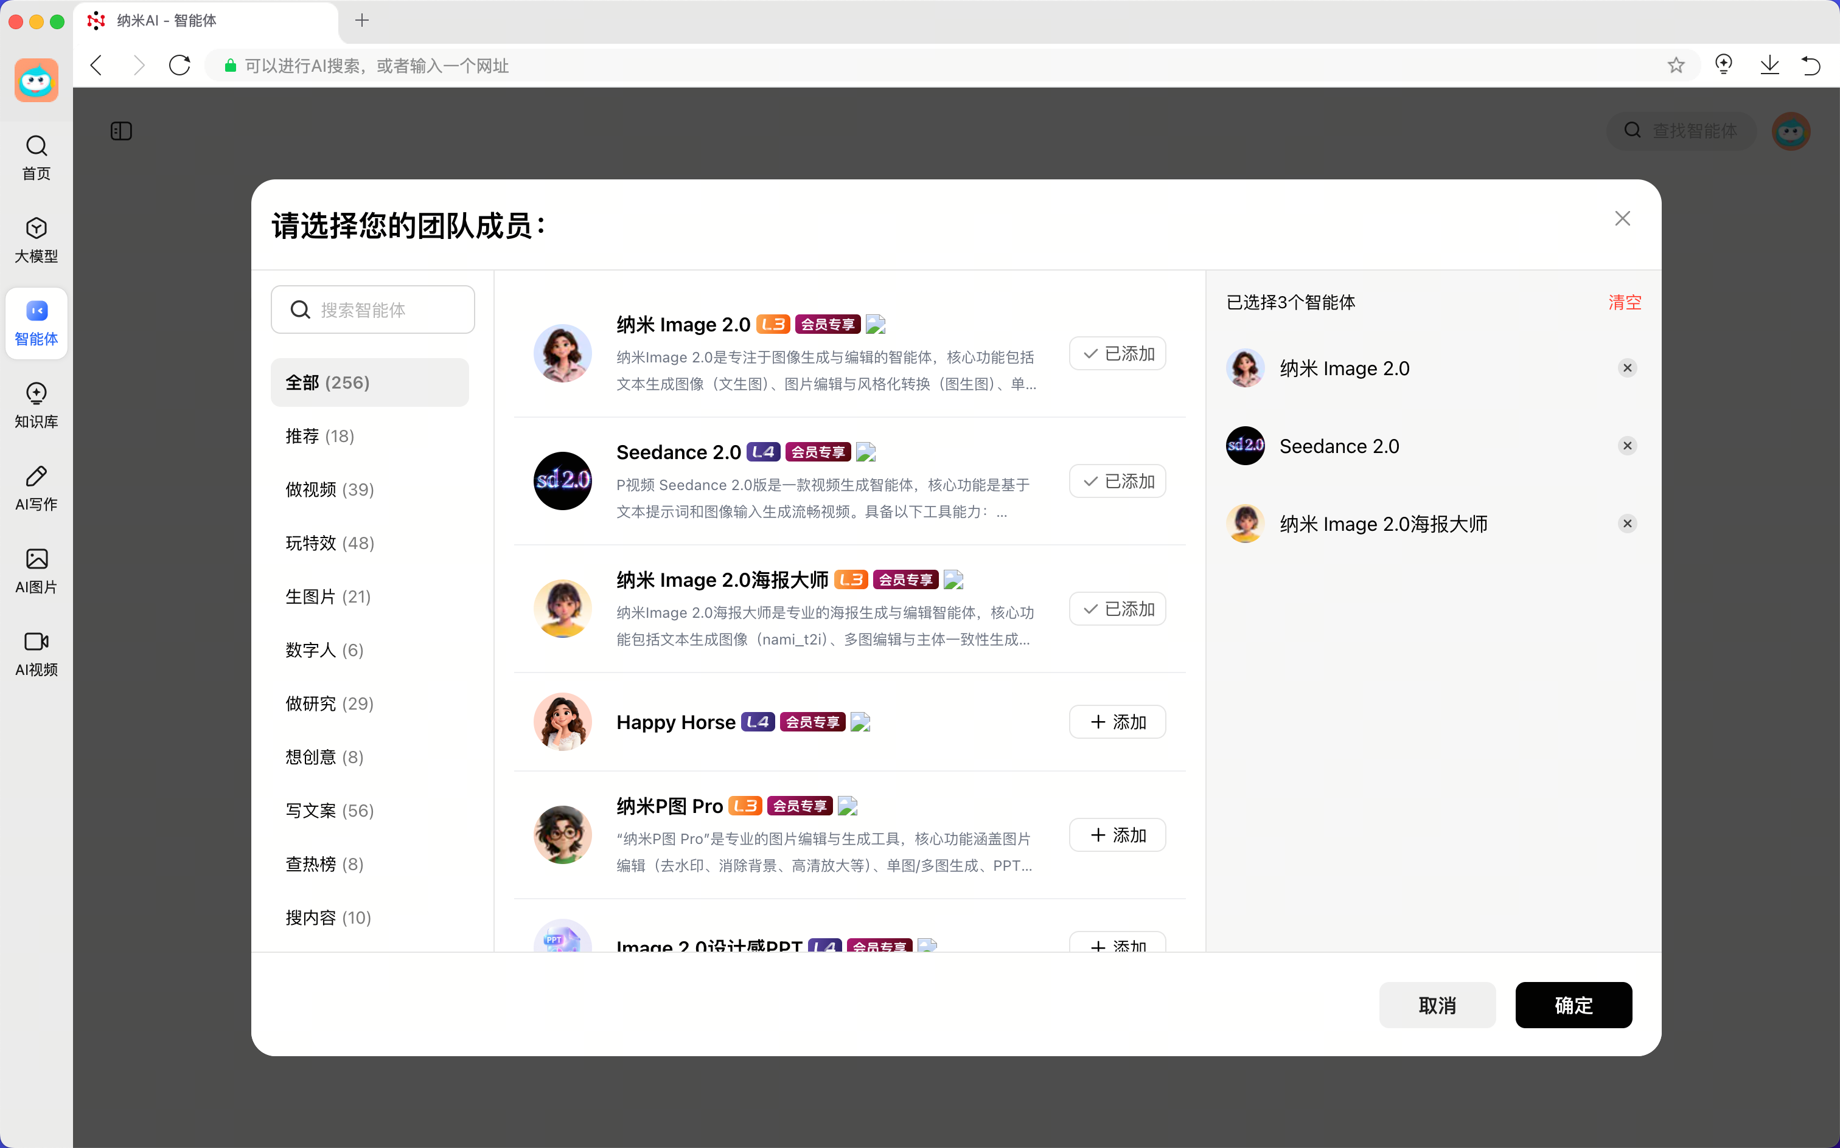
Task: Click the 纳米P图 Pro avatar
Action: [x=563, y=834]
